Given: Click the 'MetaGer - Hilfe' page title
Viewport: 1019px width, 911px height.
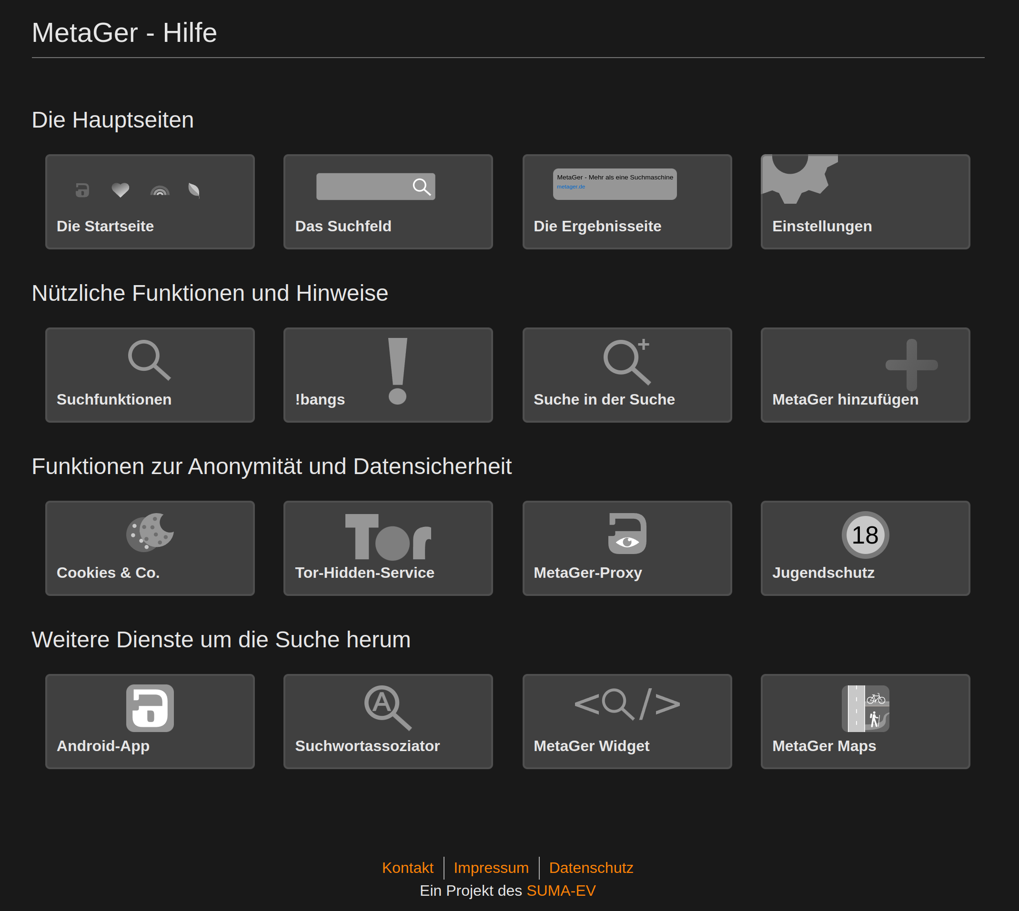Looking at the screenshot, I should (124, 33).
